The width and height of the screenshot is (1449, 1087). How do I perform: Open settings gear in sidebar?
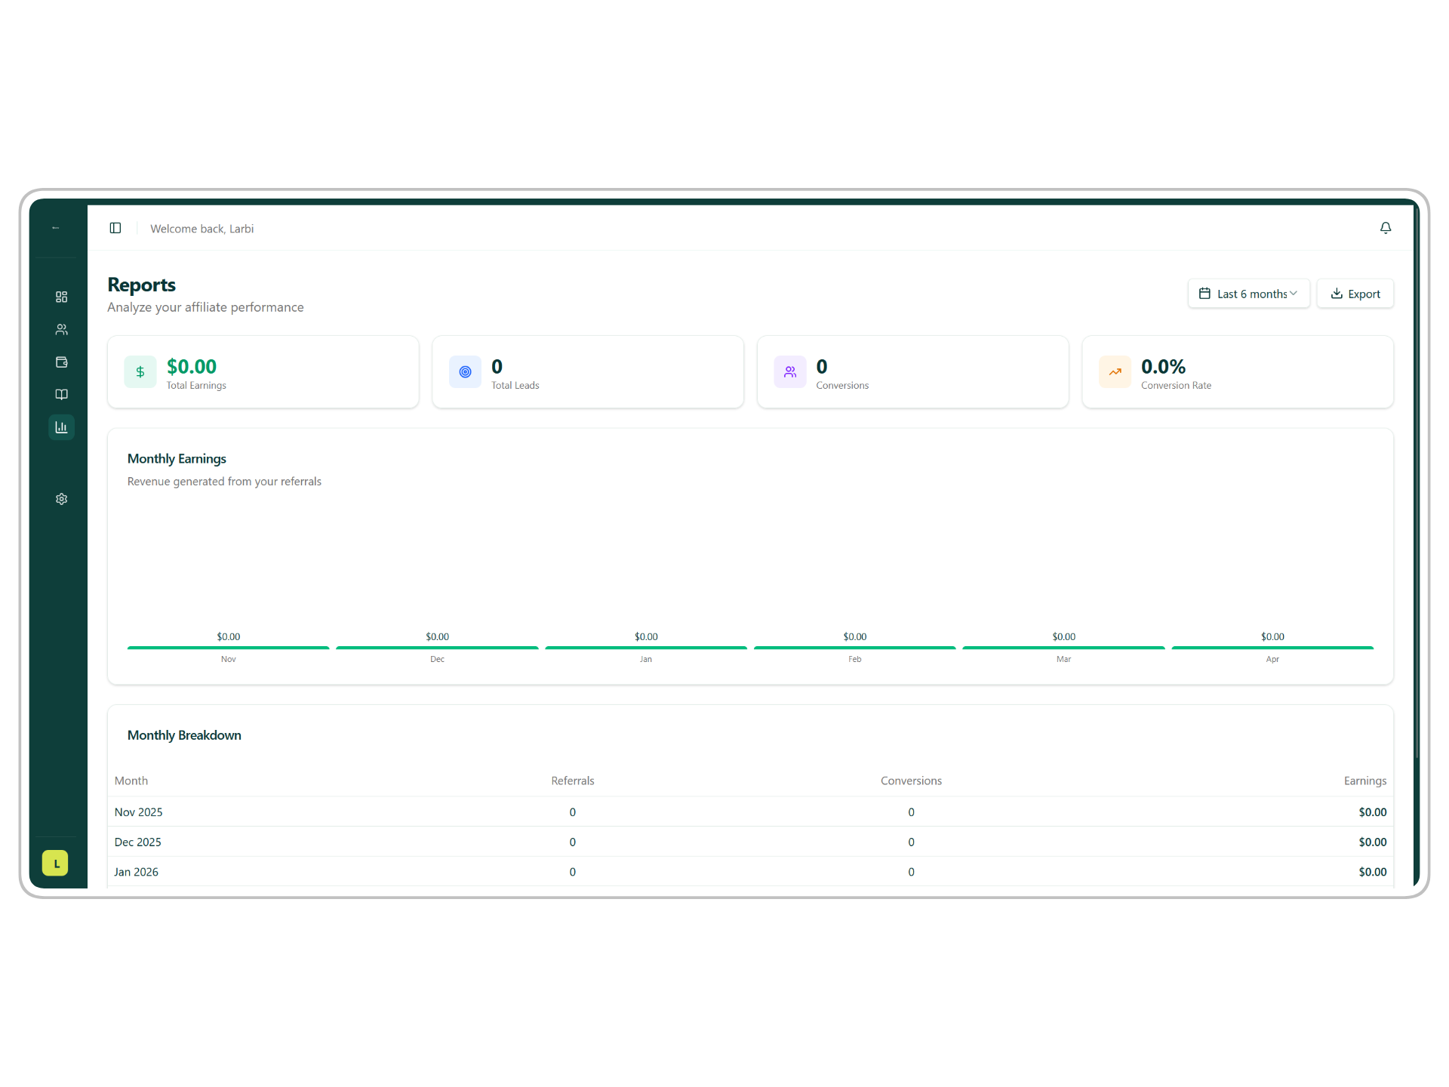(x=61, y=499)
